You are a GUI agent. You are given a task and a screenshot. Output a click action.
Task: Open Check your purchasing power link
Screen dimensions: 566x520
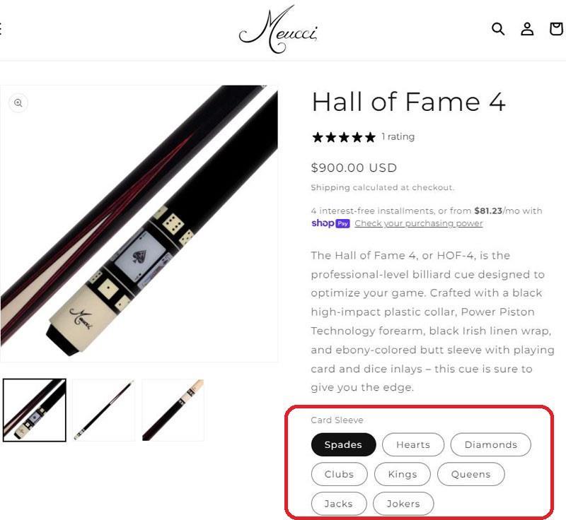(419, 223)
